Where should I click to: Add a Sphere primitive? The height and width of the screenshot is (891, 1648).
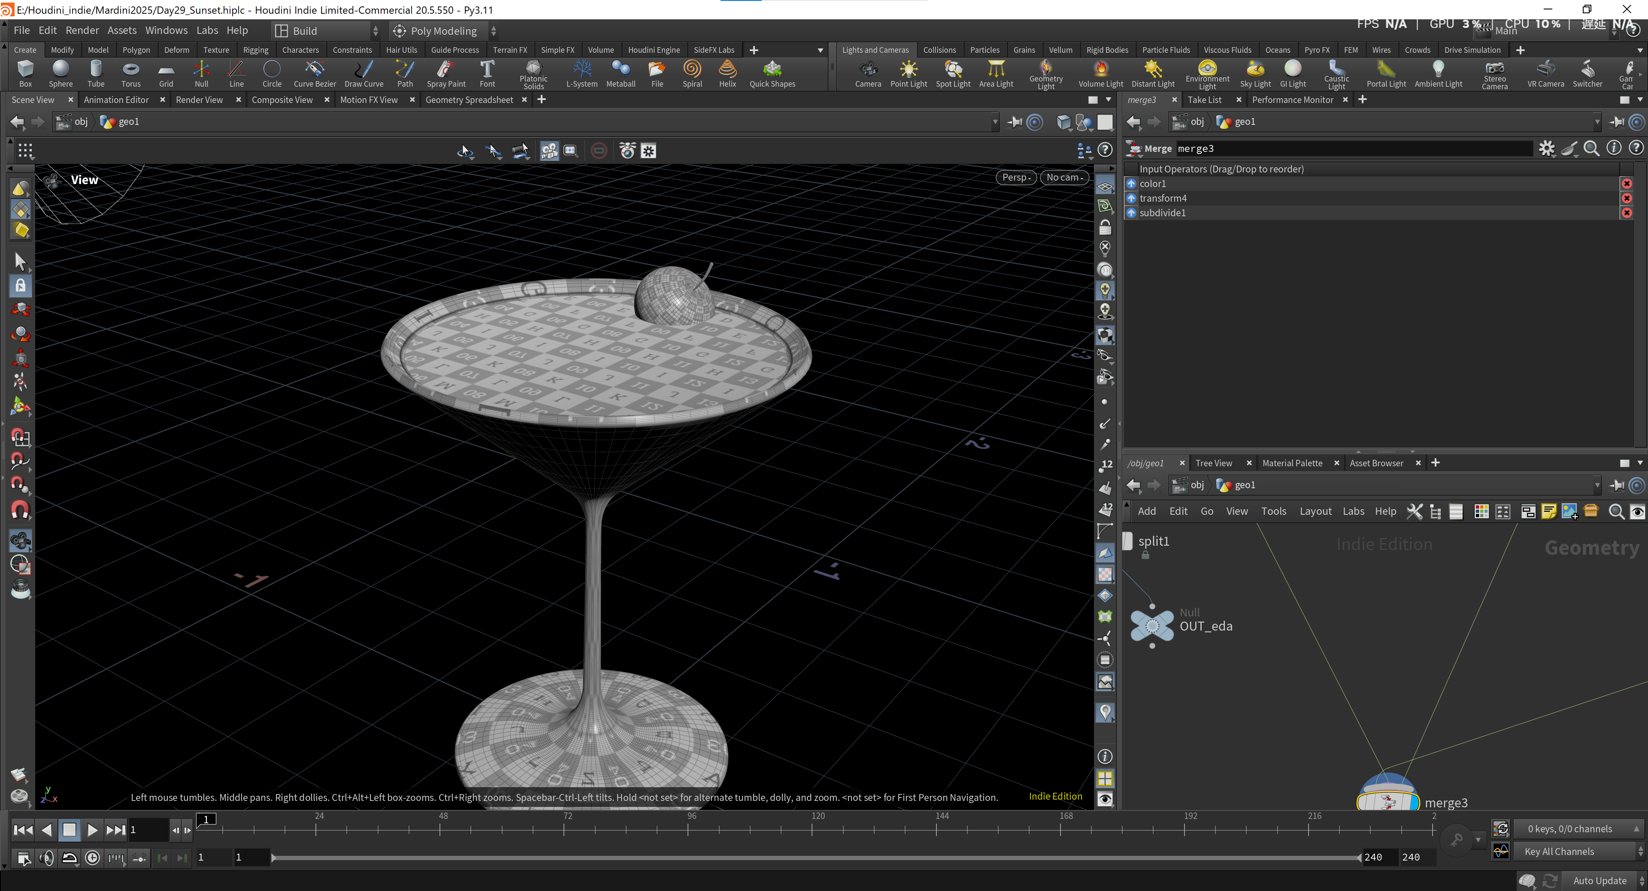click(x=60, y=73)
